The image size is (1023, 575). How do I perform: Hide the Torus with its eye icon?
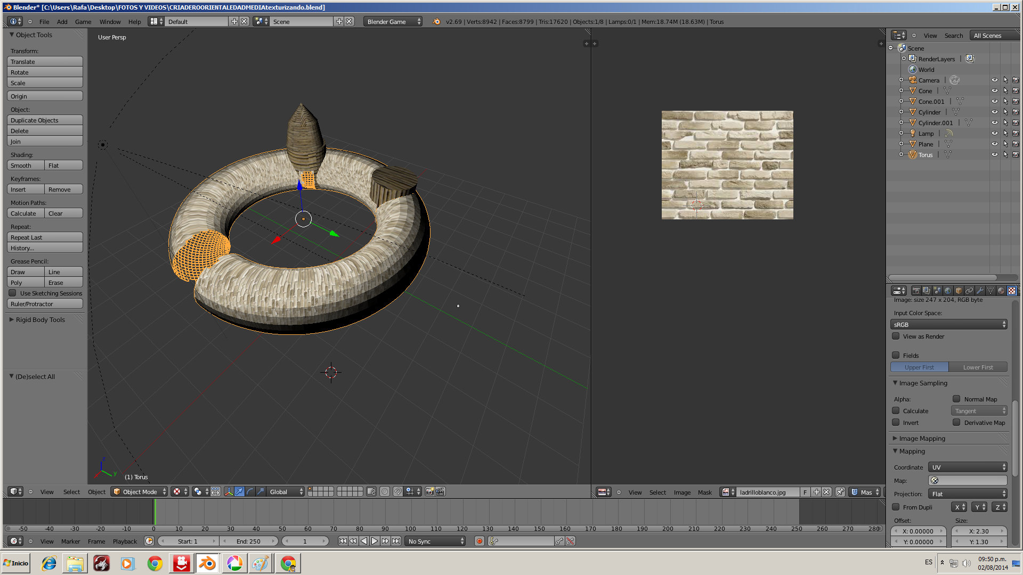point(994,155)
